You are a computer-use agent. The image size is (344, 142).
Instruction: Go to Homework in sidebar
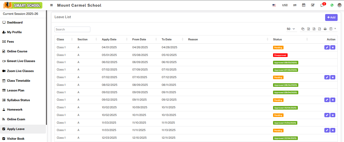pyautogui.click(x=15, y=110)
